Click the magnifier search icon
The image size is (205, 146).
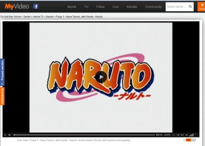190,7
